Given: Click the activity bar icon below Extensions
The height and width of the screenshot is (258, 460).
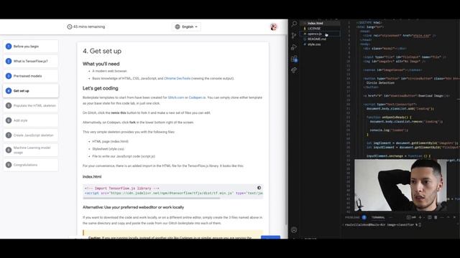Looking at the screenshot, I should pos(294,70).
